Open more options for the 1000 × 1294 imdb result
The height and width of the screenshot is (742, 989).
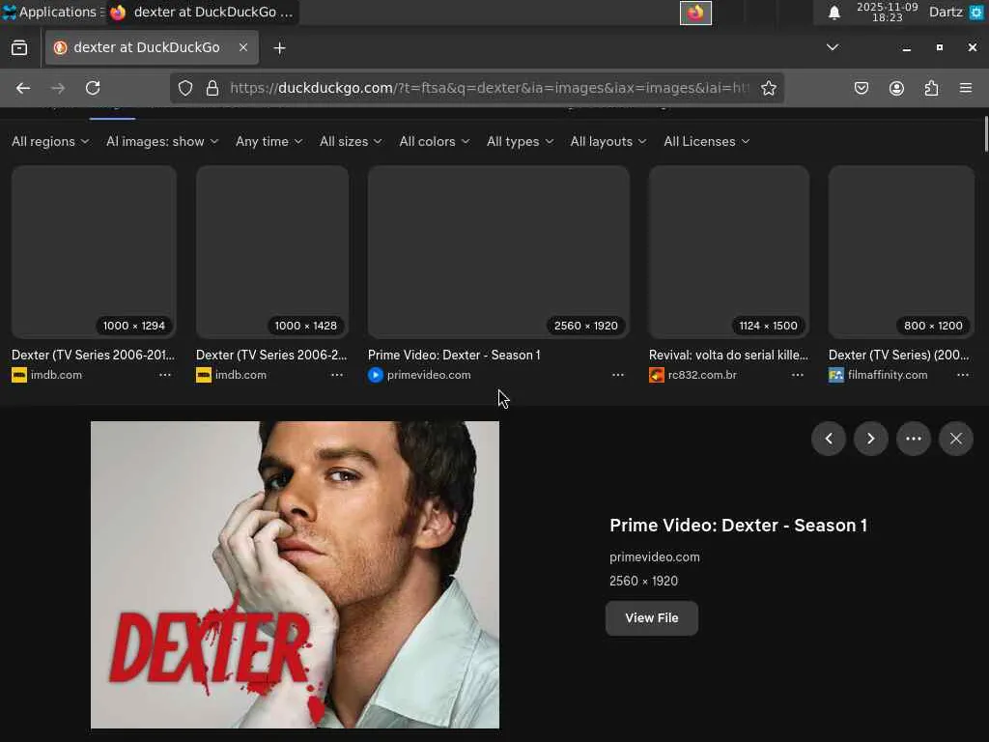165,375
